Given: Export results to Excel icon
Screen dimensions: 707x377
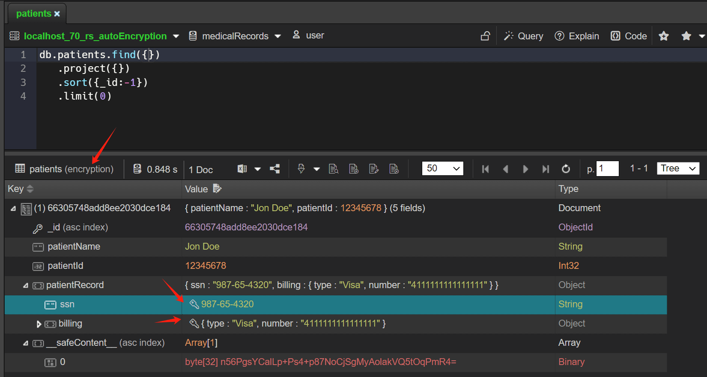Looking at the screenshot, I should coord(242,169).
